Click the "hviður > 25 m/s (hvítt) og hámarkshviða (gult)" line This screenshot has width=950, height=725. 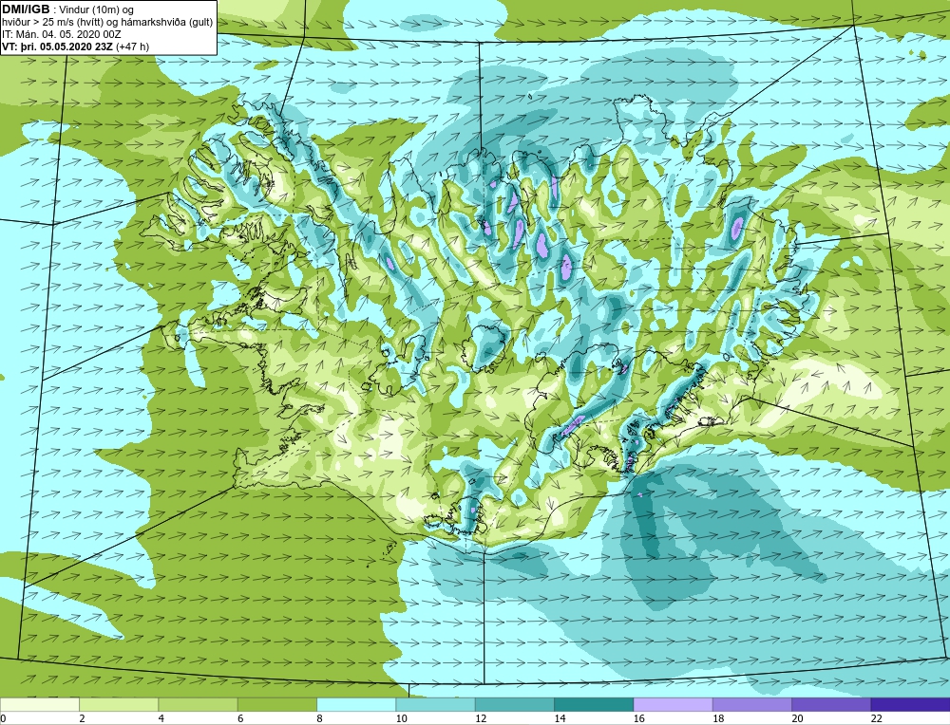[107, 23]
